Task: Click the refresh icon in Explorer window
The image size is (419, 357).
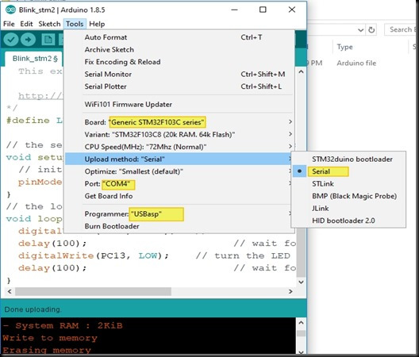Action: click(371, 29)
